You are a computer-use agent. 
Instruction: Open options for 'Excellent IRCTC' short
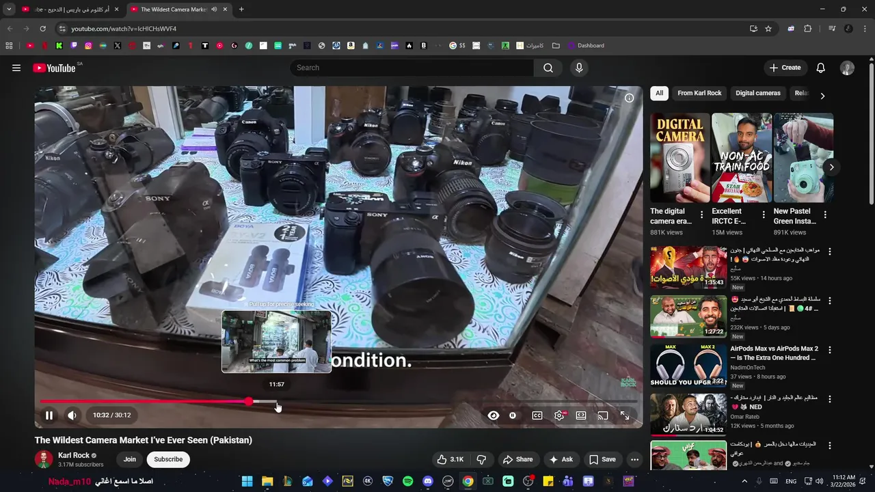pyautogui.click(x=763, y=215)
